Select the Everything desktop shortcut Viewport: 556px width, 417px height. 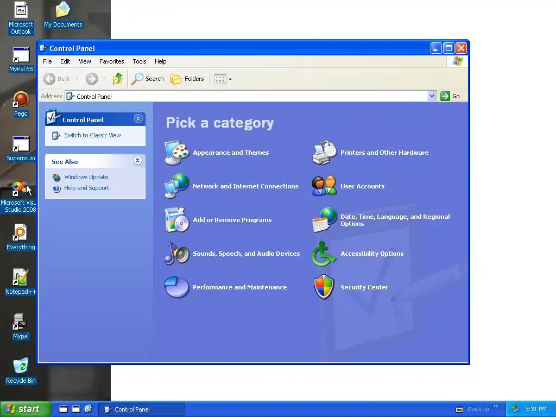tap(21, 237)
